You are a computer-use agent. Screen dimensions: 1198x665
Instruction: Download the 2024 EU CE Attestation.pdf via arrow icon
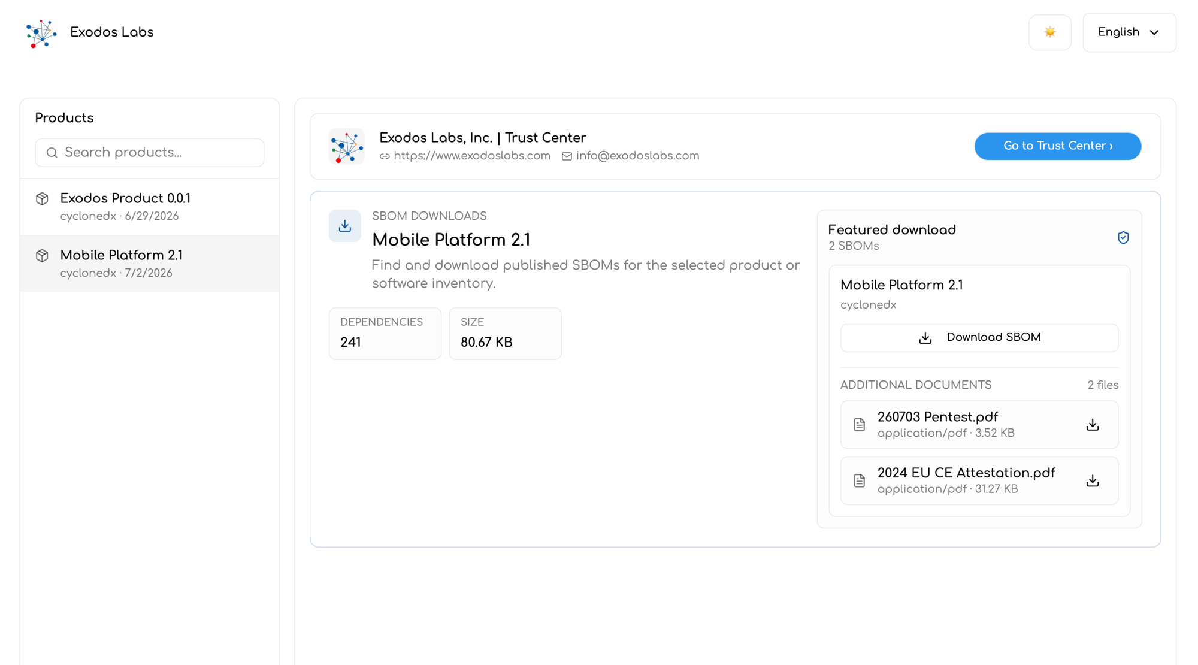tap(1093, 481)
